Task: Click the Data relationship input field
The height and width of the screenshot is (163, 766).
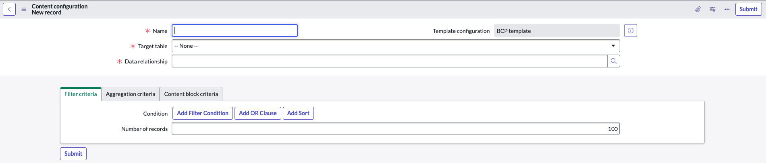Action: 390,61
